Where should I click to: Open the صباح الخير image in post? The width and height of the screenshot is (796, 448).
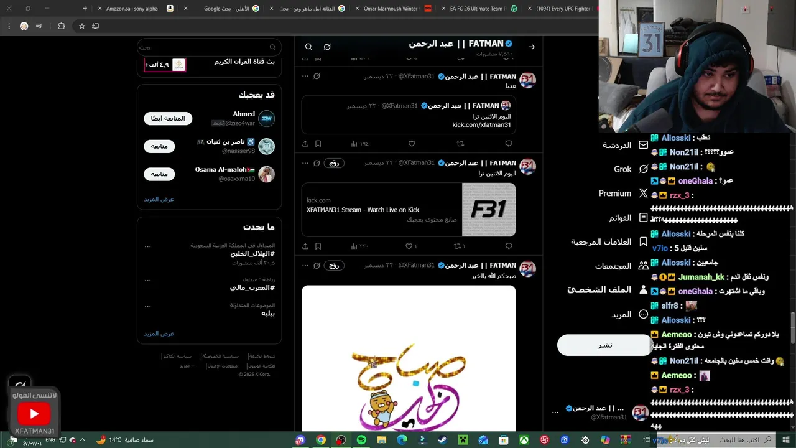409,358
